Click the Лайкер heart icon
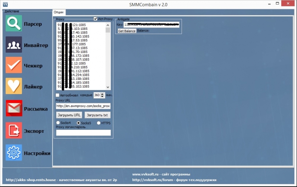The width and height of the screenshot is (297, 187). click(x=14, y=86)
